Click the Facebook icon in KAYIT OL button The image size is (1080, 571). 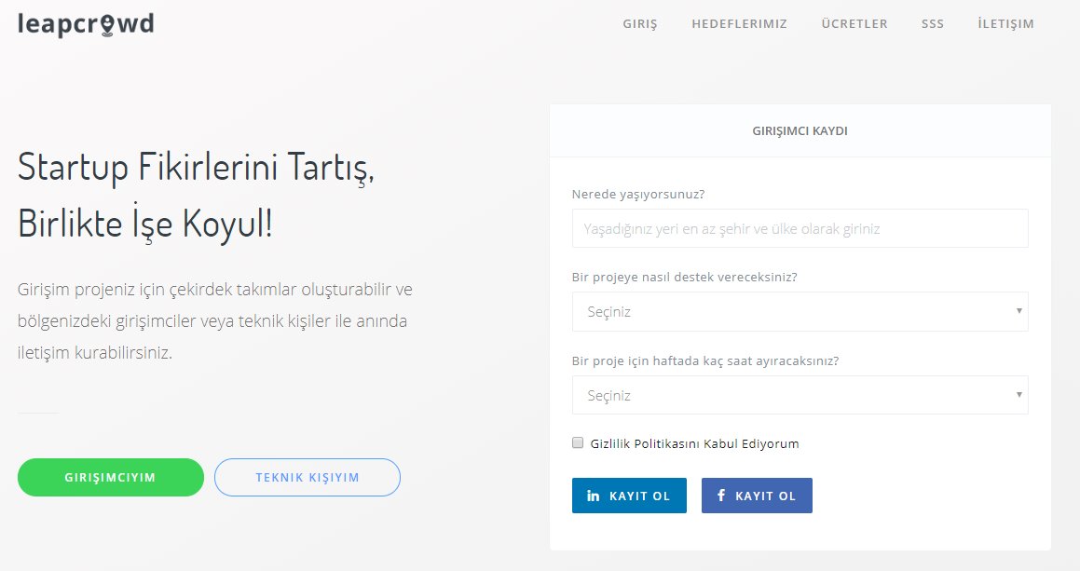(721, 496)
